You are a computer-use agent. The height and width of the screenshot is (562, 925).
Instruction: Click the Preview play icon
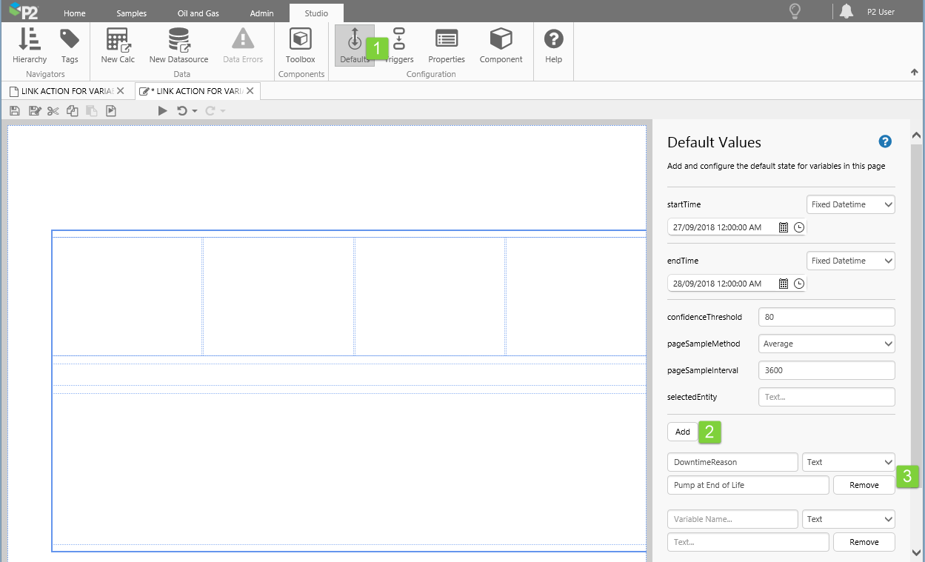coord(163,111)
